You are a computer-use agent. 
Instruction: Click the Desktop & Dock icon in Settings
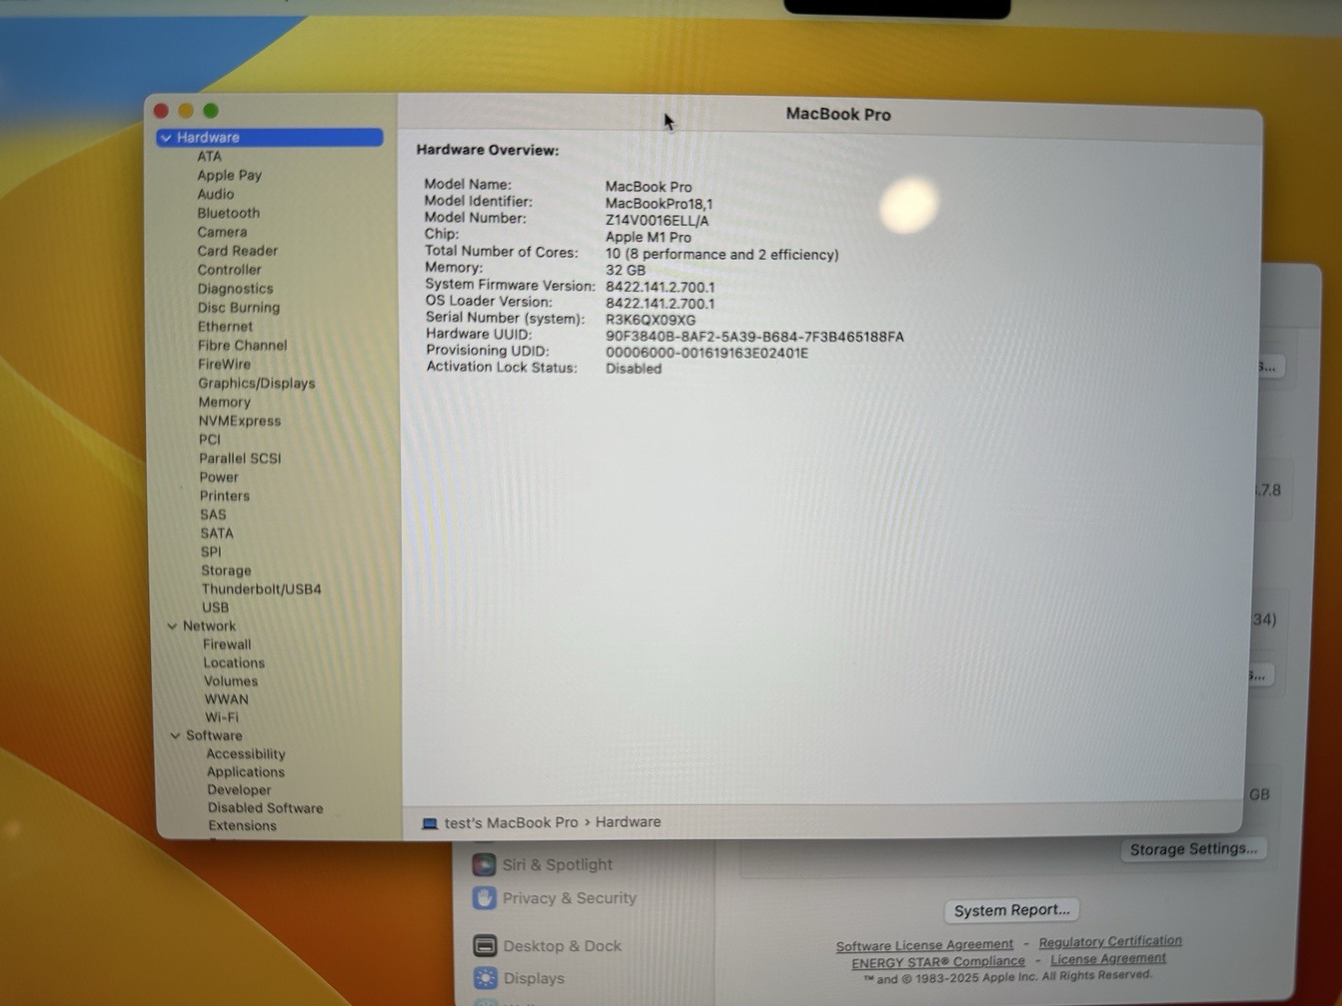485,946
